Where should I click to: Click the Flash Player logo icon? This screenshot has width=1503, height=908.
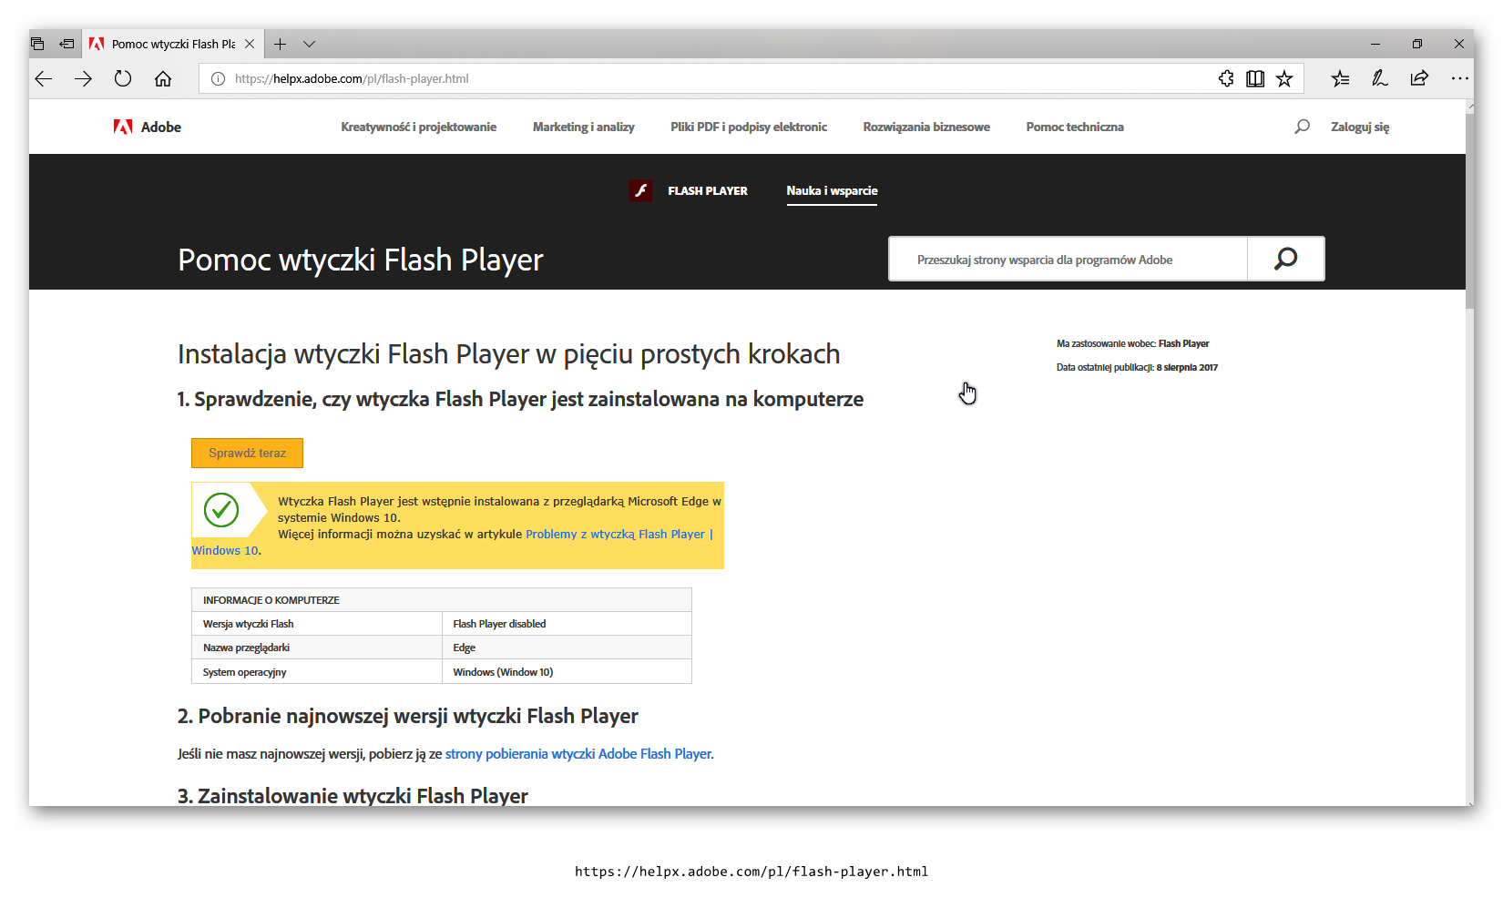point(640,190)
